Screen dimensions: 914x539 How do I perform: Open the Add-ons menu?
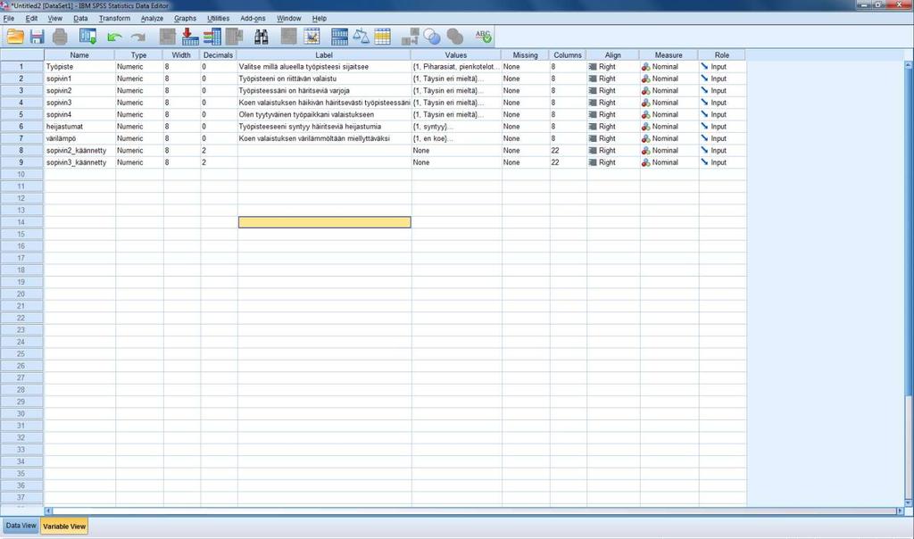click(253, 18)
